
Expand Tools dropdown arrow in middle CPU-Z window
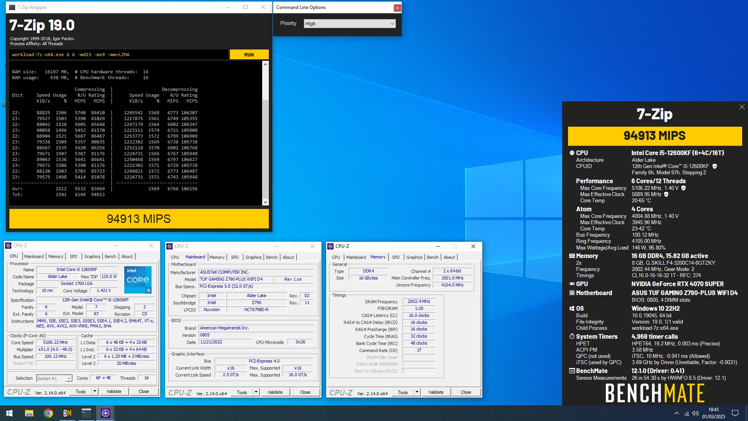coord(256,392)
